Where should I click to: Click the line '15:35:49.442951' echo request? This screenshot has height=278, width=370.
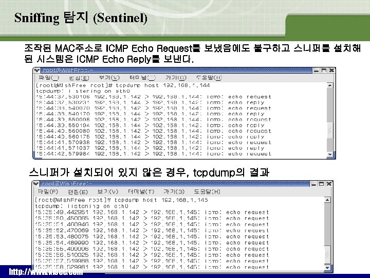[x=152, y=212]
